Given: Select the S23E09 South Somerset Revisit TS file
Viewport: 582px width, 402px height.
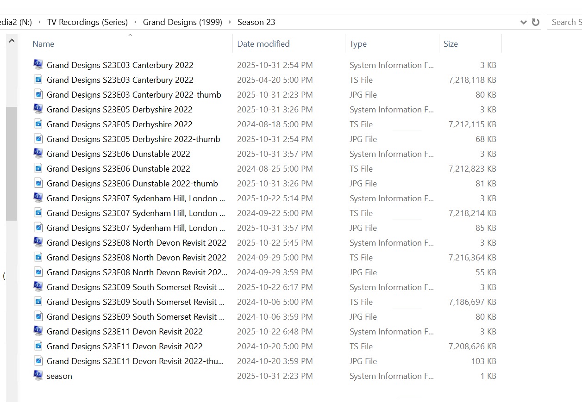Looking at the screenshot, I should click(x=135, y=302).
